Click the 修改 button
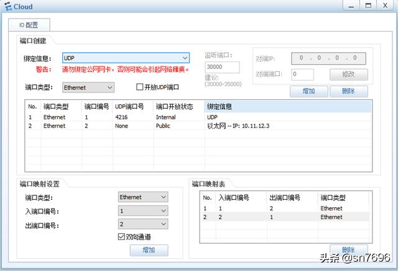Viewport: 398px width, 271px height. pyautogui.click(x=348, y=74)
